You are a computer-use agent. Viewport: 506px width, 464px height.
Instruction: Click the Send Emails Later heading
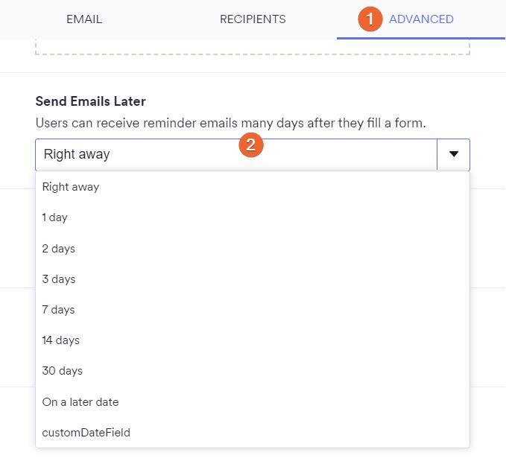[90, 101]
